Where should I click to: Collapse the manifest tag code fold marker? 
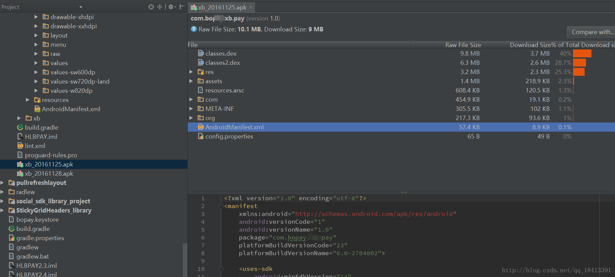(221, 206)
